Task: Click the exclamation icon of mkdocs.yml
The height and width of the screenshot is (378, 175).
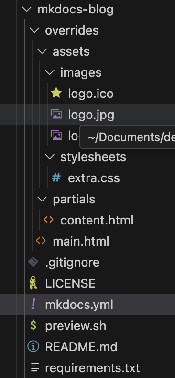Action: 33,304
